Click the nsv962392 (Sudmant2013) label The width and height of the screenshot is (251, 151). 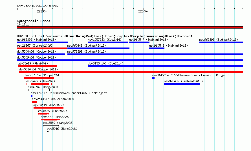(x=36, y=40)
